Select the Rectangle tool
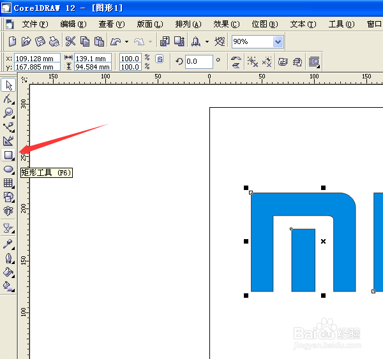The image size is (383, 359). (x=9, y=155)
